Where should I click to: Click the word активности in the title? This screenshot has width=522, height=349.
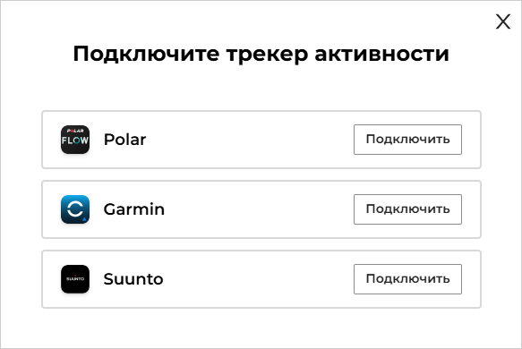click(381, 54)
